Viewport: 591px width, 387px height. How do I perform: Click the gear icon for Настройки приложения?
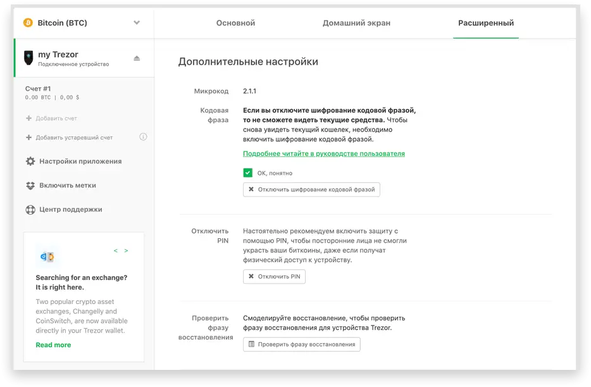coord(30,162)
